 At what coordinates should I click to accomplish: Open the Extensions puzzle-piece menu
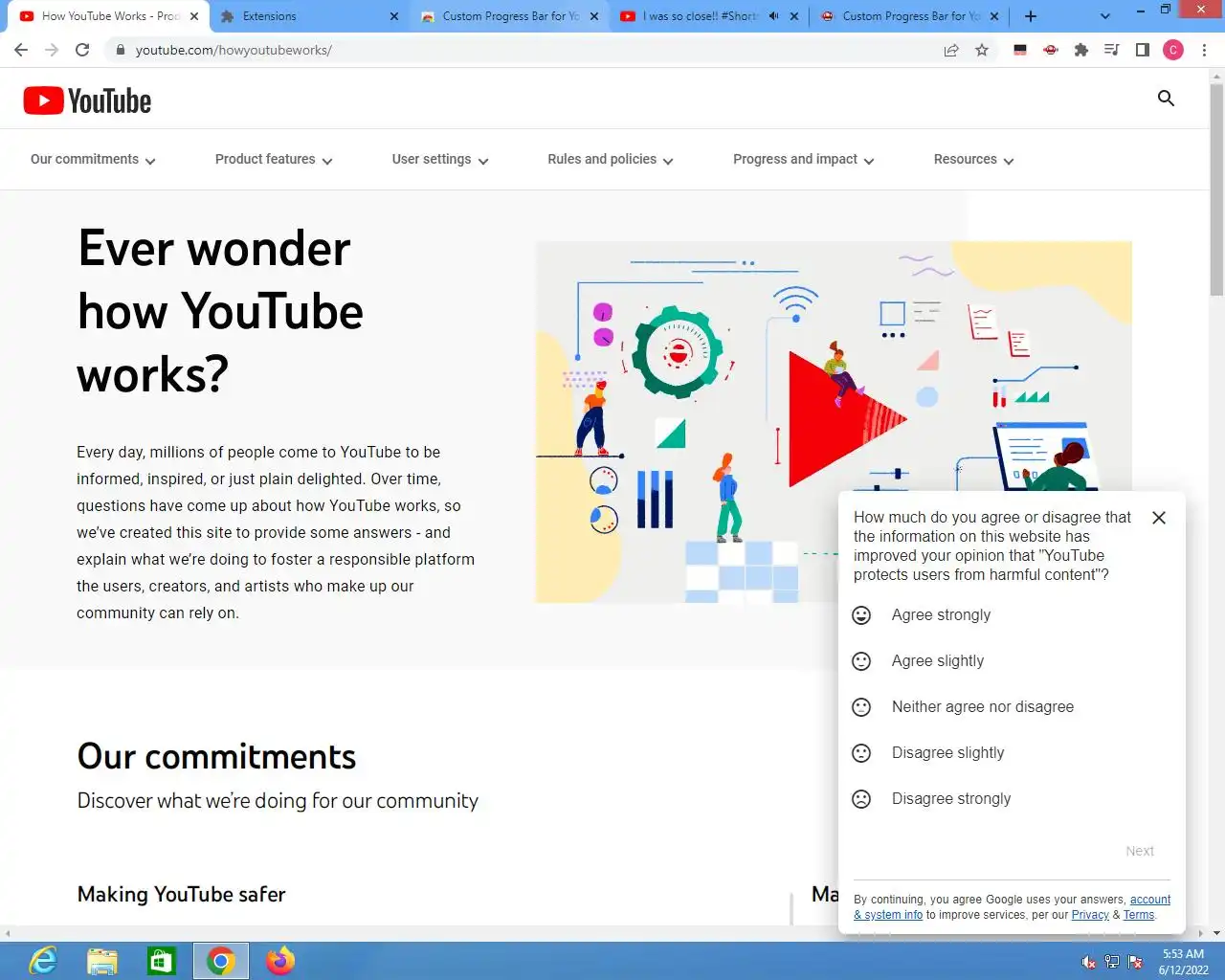pyautogui.click(x=1081, y=50)
